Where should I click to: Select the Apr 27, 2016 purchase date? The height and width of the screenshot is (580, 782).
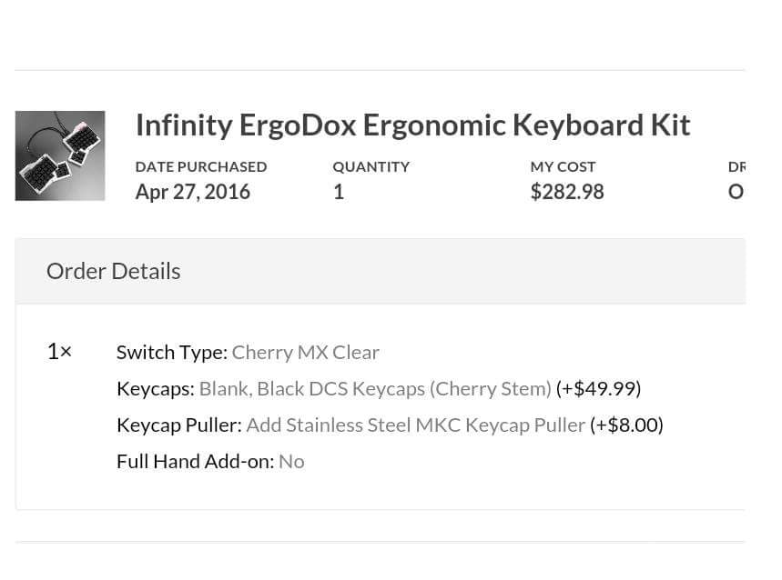point(192,192)
